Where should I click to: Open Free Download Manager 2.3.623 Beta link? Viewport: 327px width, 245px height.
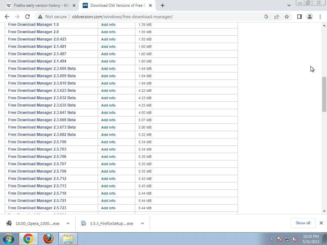coord(42,91)
